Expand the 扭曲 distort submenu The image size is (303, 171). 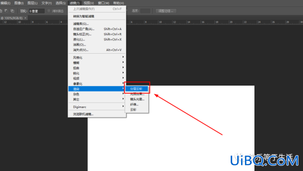click(x=97, y=68)
